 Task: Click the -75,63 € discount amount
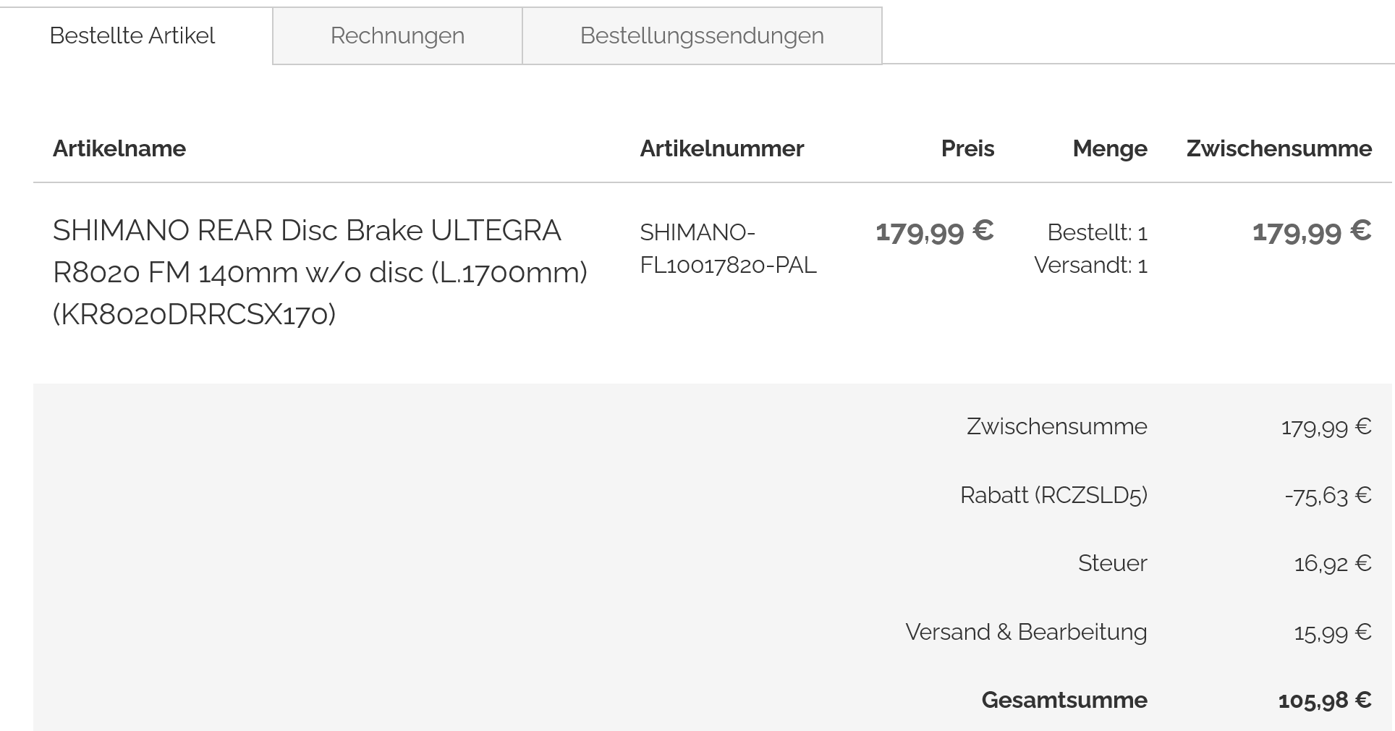pos(1328,496)
